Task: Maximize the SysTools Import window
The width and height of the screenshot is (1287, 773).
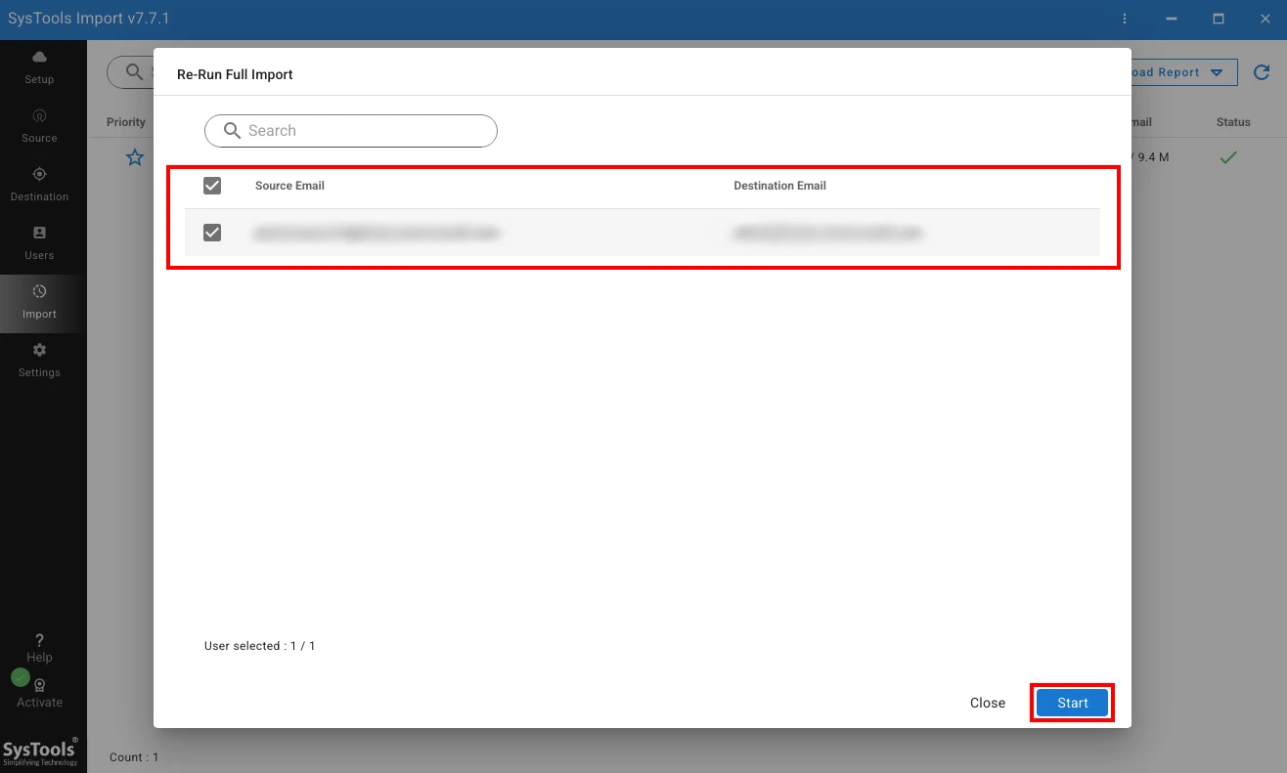Action: click(1219, 19)
